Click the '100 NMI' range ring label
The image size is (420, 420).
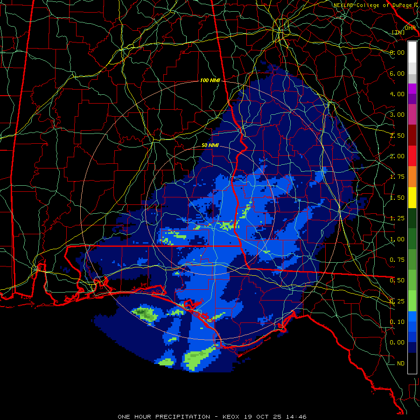click(210, 80)
